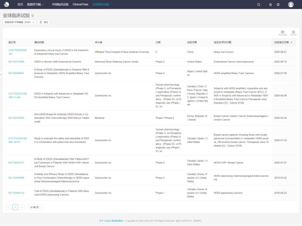Click the date 2020-06-26
This screenshot has width=302, height=226.
click(280, 96)
